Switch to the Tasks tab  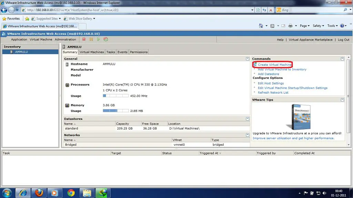111,52
